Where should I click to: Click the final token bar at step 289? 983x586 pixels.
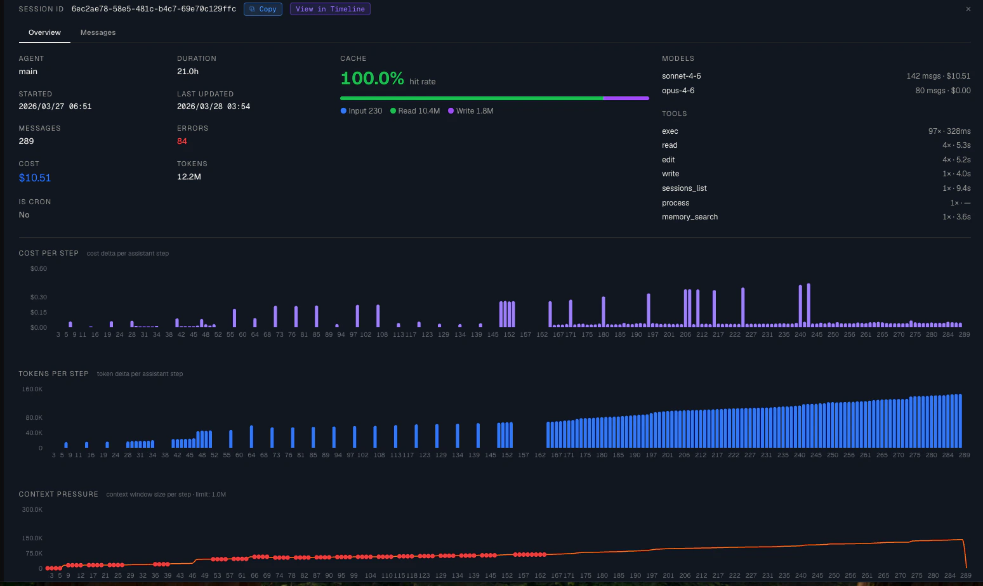coord(960,421)
